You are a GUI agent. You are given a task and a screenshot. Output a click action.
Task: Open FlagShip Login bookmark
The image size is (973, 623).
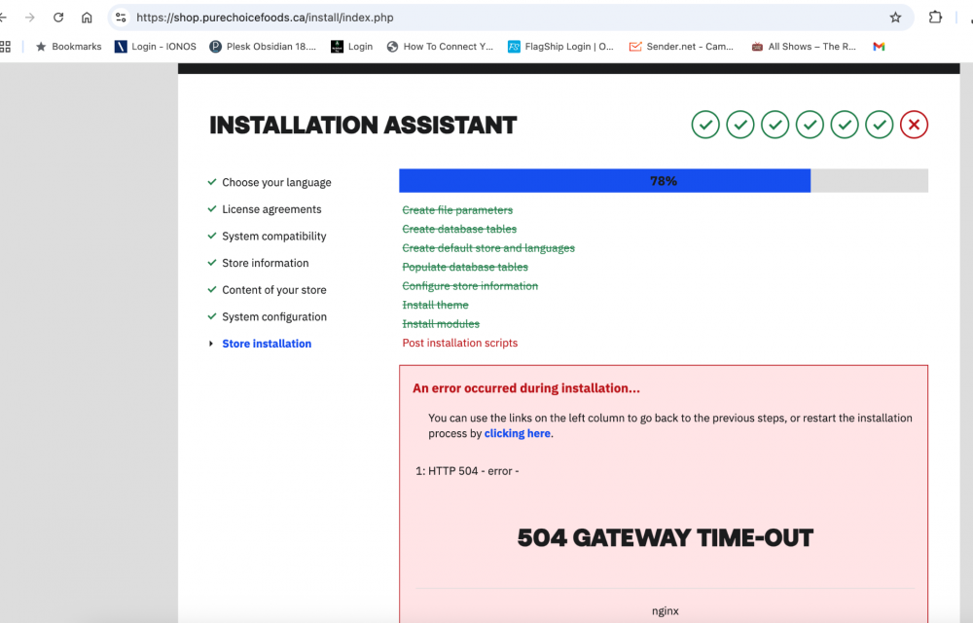tap(561, 47)
